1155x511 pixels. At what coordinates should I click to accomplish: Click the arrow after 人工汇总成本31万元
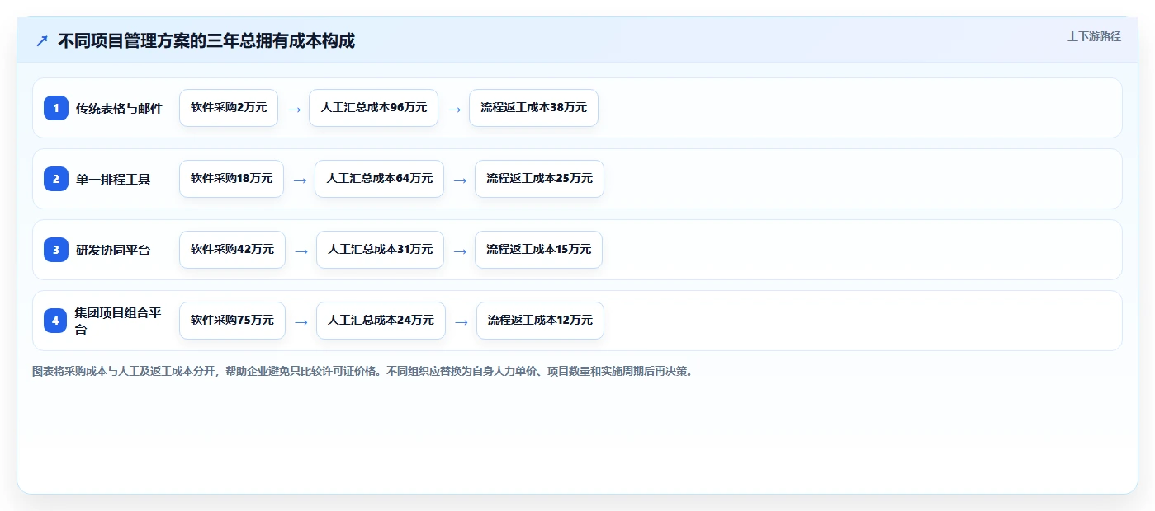click(460, 251)
